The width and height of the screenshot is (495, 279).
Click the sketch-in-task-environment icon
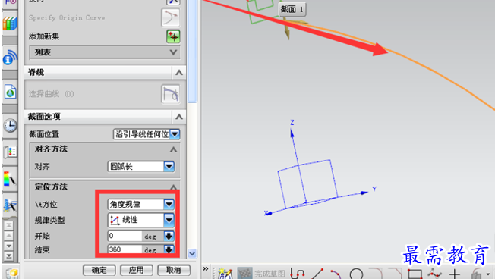tap(225, 274)
